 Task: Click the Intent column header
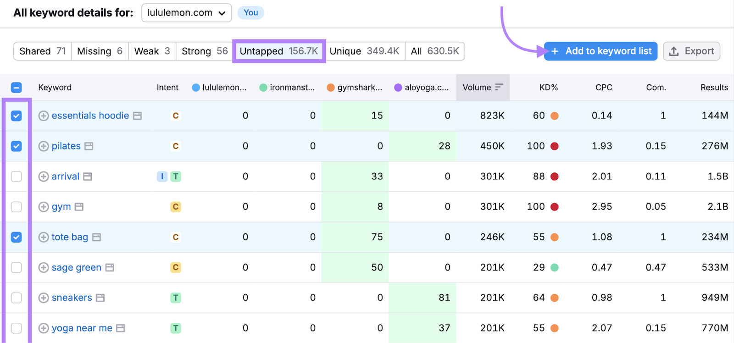(167, 87)
